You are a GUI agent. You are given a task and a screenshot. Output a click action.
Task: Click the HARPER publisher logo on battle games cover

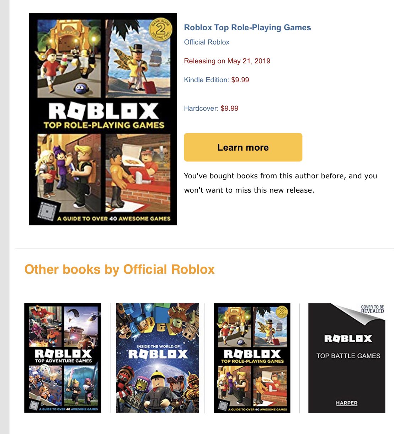click(x=347, y=403)
